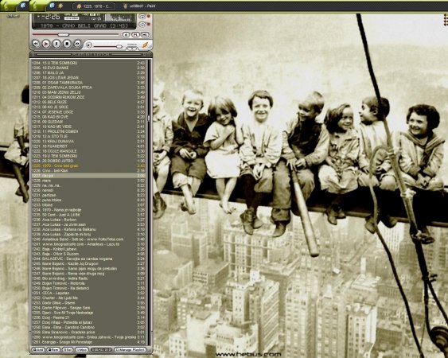Select playlist item '1254. Darko Filipovic - Sanjao Sam'
Image resolution: width=448 pixels, height=358 pixels.
coord(88,308)
